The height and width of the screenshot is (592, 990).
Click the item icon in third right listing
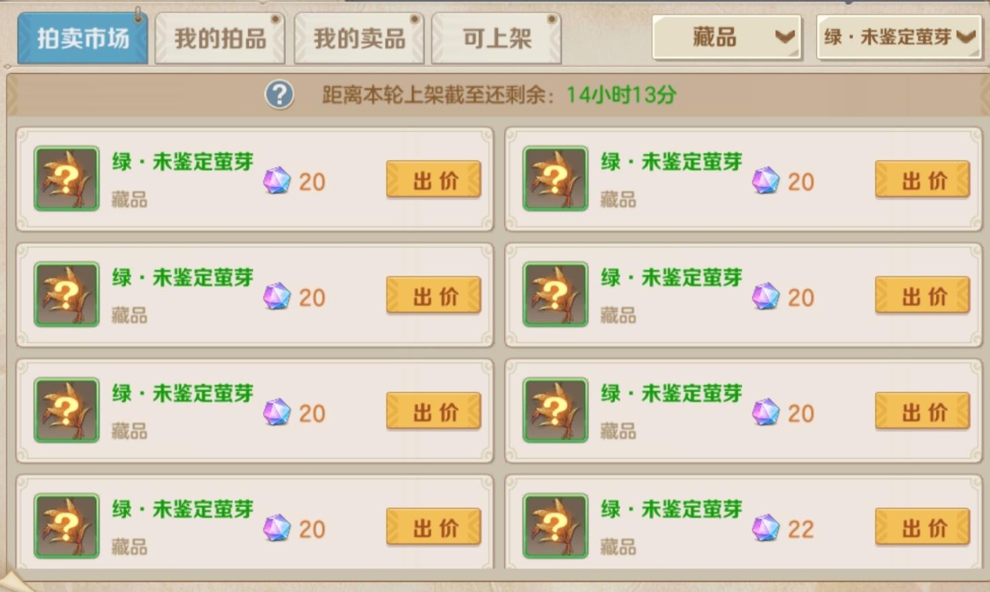tap(555, 410)
